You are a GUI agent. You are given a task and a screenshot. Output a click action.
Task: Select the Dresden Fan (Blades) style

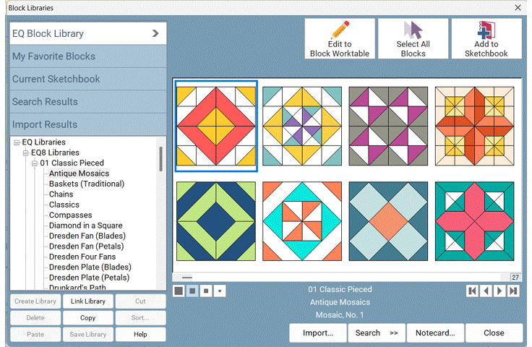click(x=87, y=236)
